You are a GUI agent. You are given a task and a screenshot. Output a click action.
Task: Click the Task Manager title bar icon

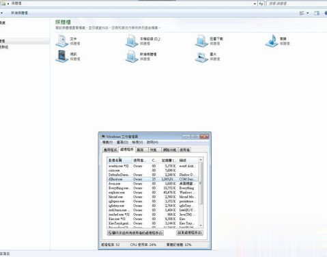[x=103, y=137]
